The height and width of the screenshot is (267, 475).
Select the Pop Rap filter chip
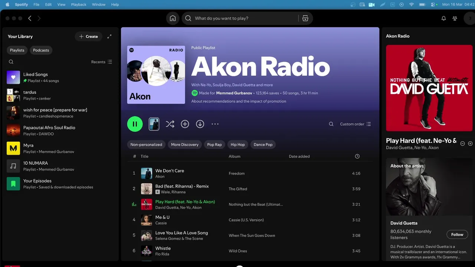pyautogui.click(x=214, y=145)
